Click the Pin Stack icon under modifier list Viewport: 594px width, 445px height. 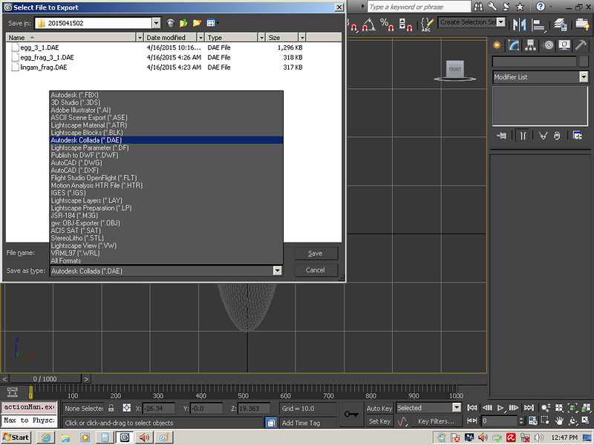point(503,136)
